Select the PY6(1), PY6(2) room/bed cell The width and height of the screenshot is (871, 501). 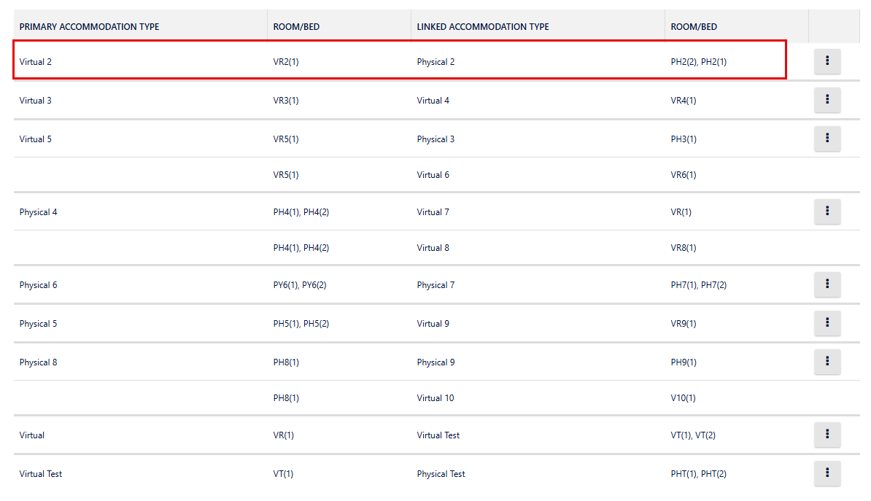click(x=300, y=285)
